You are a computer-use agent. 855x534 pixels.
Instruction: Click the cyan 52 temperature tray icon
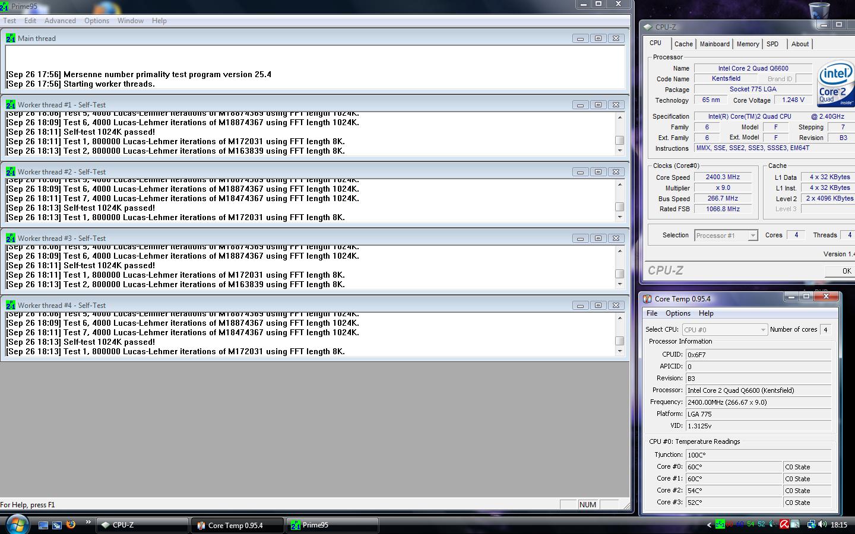click(761, 524)
